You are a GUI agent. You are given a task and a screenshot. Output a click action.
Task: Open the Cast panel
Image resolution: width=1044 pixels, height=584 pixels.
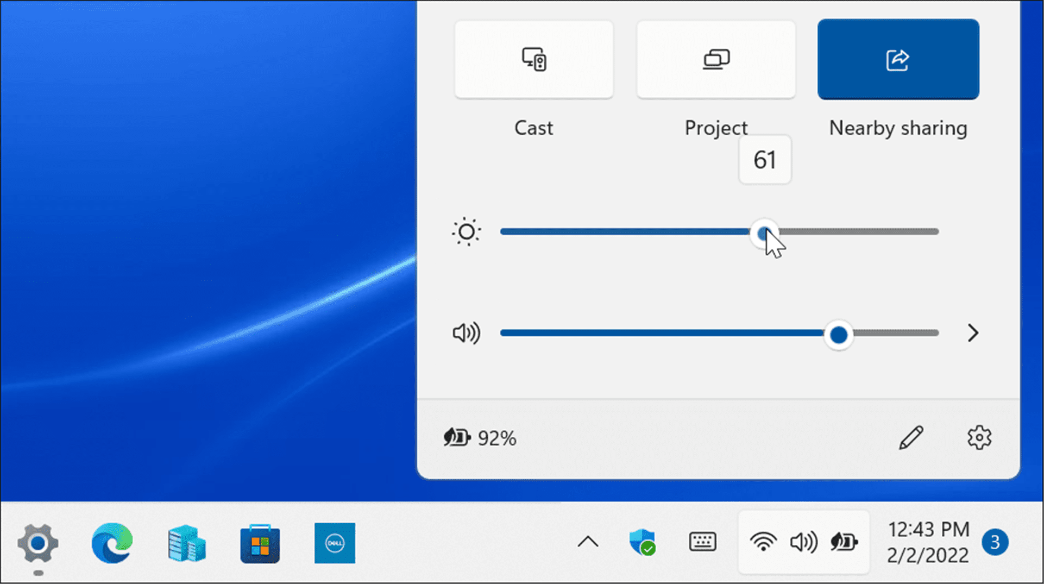tap(533, 60)
